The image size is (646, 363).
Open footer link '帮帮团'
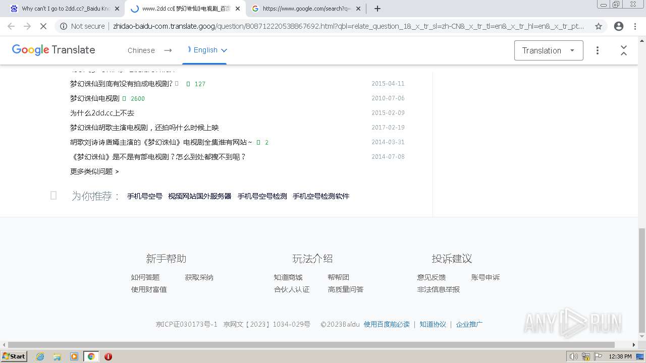(338, 277)
